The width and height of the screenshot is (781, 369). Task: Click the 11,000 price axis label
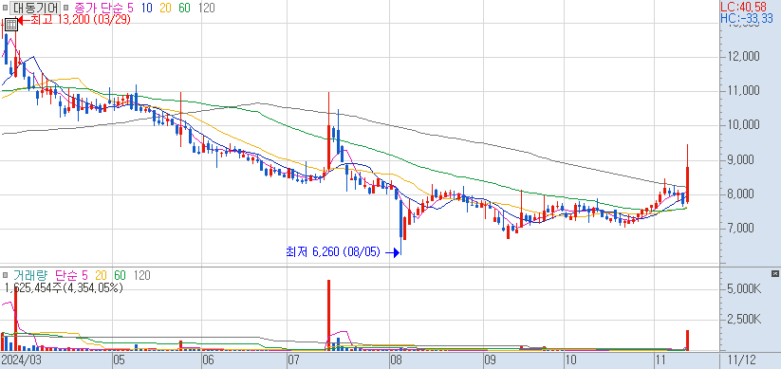743,91
